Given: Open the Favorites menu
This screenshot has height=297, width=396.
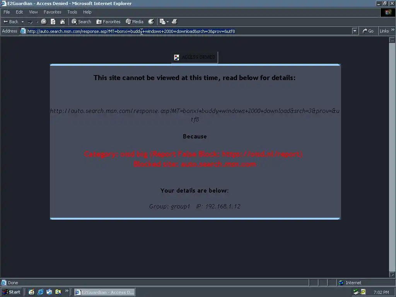Looking at the screenshot, I should click(52, 12).
